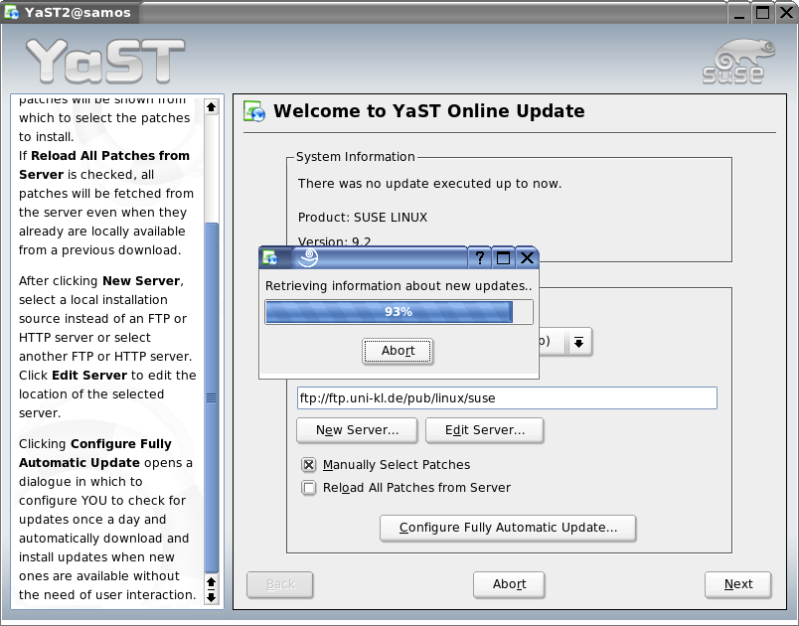Click the disabled Back button
799x626 pixels.
(280, 584)
